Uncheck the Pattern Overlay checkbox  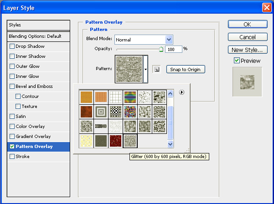pyautogui.click(x=12, y=147)
